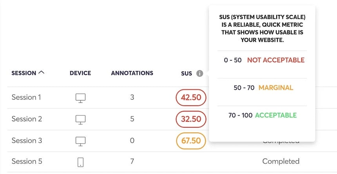The image size is (337, 174).
Task: Click the red 42.50 SUS score badge
Action: click(191, 98)
